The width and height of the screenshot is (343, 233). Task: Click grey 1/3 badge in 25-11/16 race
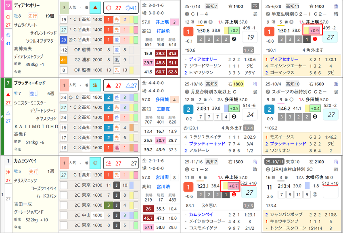coord(248,206)
